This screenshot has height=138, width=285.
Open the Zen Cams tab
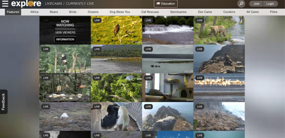tap(205, 12)
